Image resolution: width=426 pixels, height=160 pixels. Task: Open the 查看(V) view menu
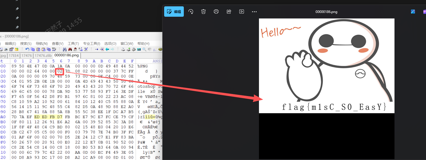coord(58,44)
